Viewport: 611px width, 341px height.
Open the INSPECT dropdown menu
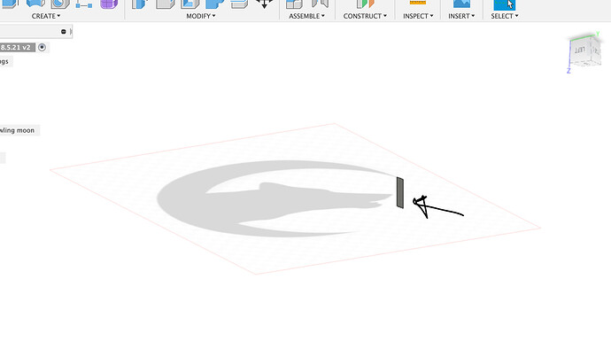click(x=418, y=16)
